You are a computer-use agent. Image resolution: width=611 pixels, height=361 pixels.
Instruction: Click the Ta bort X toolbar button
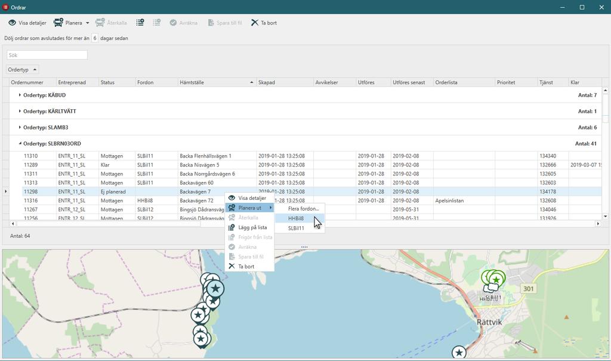[264, 23]
